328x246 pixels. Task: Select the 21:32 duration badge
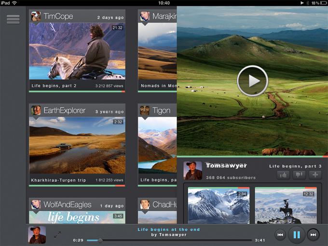(118, 28)
